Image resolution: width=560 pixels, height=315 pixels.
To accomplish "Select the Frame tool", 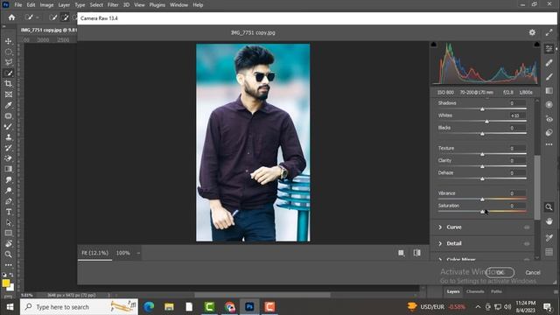I will (x=8, y=94).
